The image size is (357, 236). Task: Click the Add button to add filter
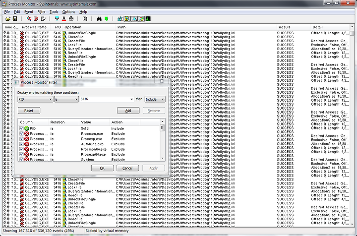point(128,111)
